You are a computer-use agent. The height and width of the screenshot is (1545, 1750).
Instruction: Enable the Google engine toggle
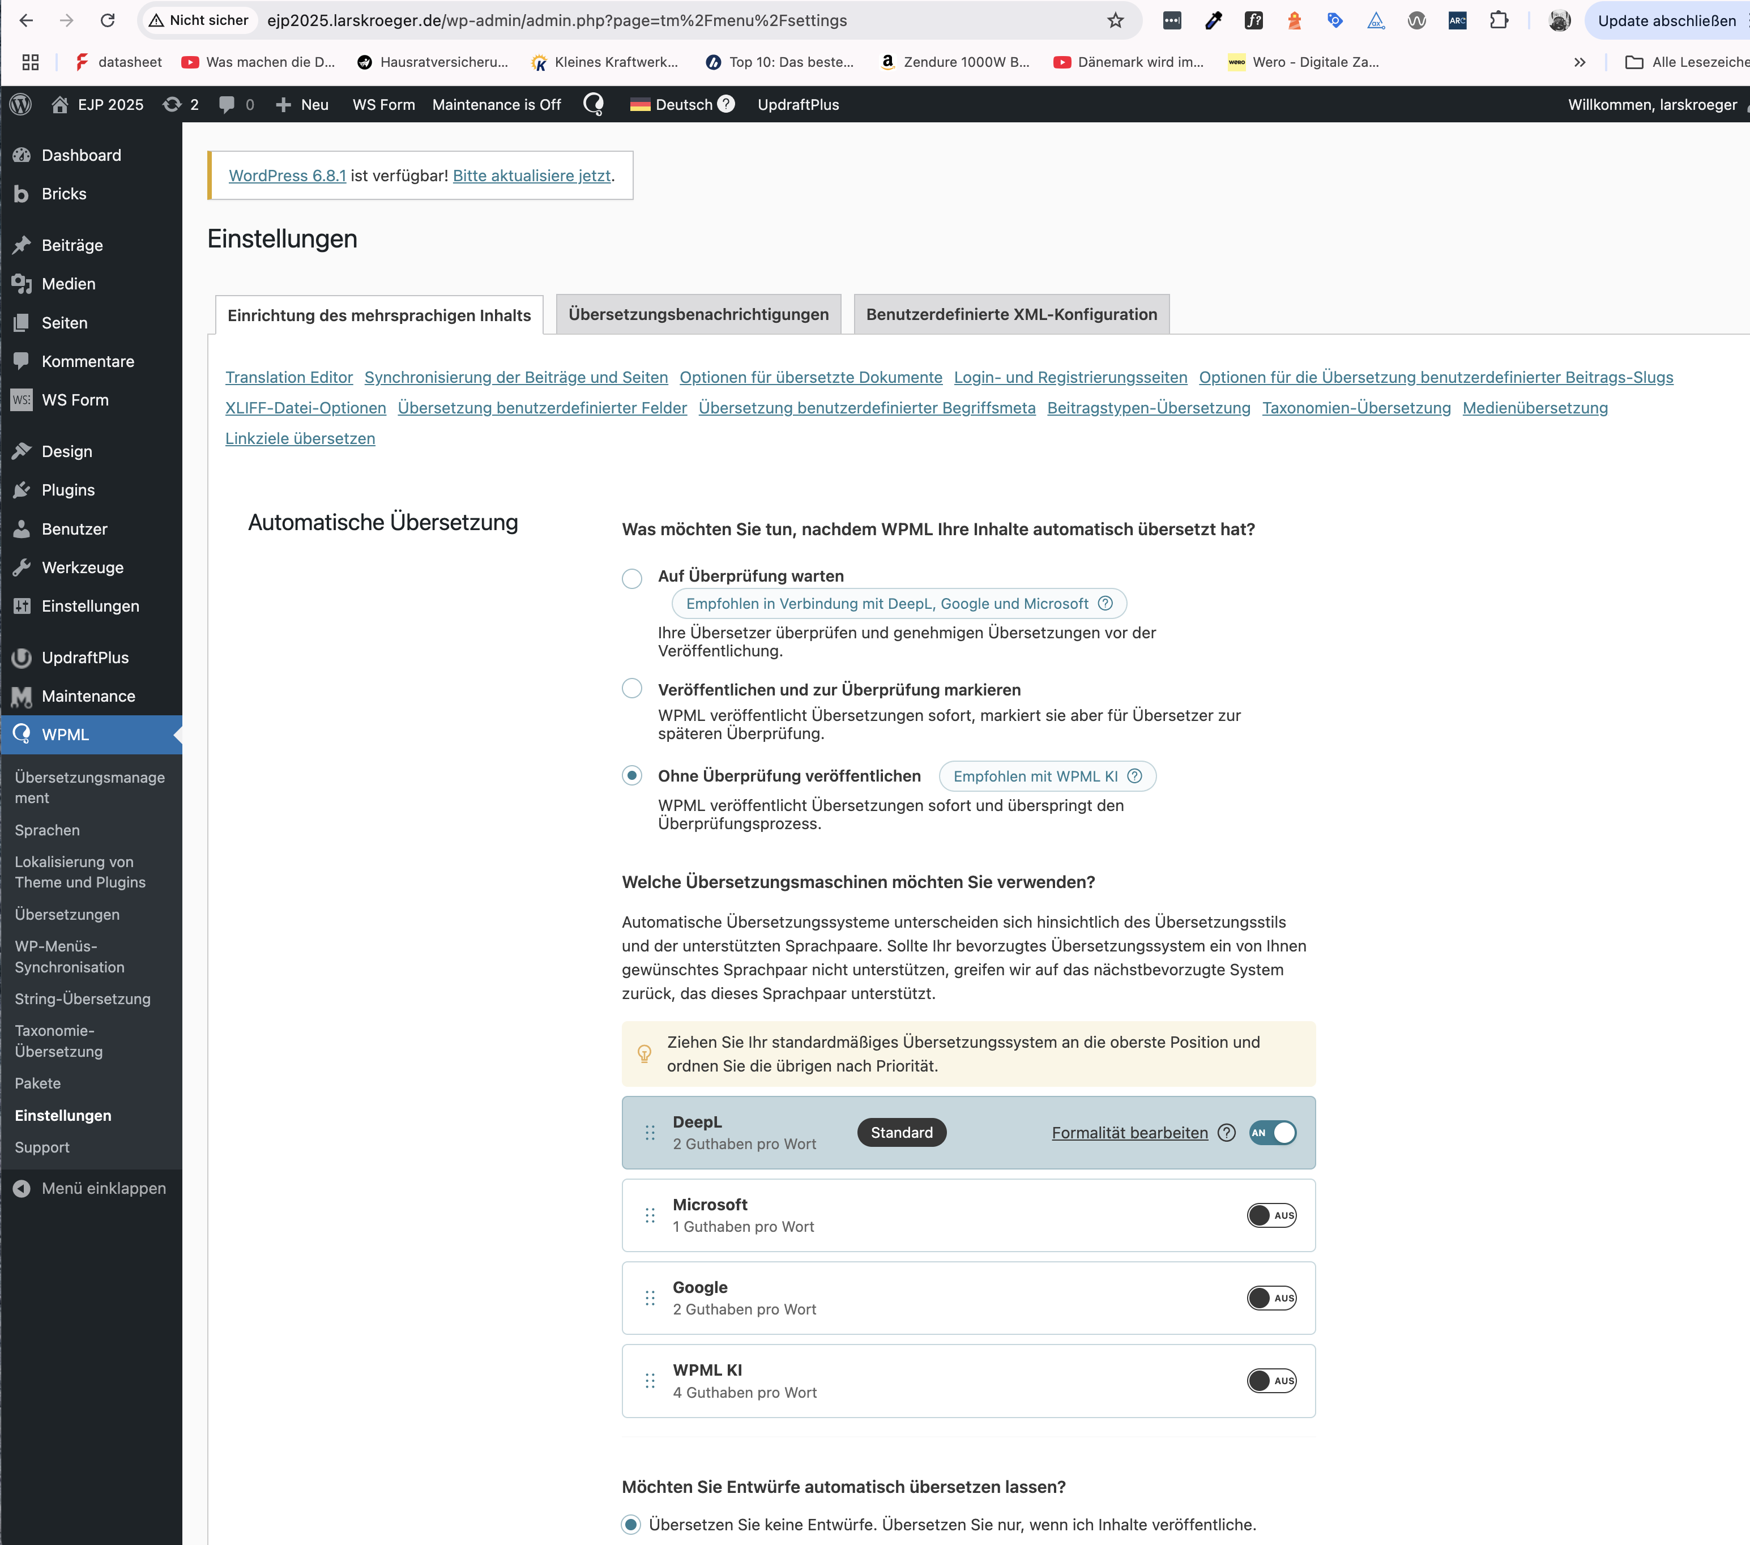[1271, 1298]
